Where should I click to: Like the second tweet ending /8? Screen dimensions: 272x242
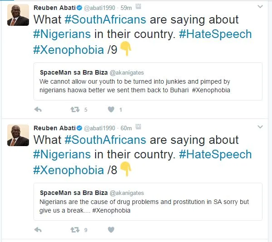point(111,230)
